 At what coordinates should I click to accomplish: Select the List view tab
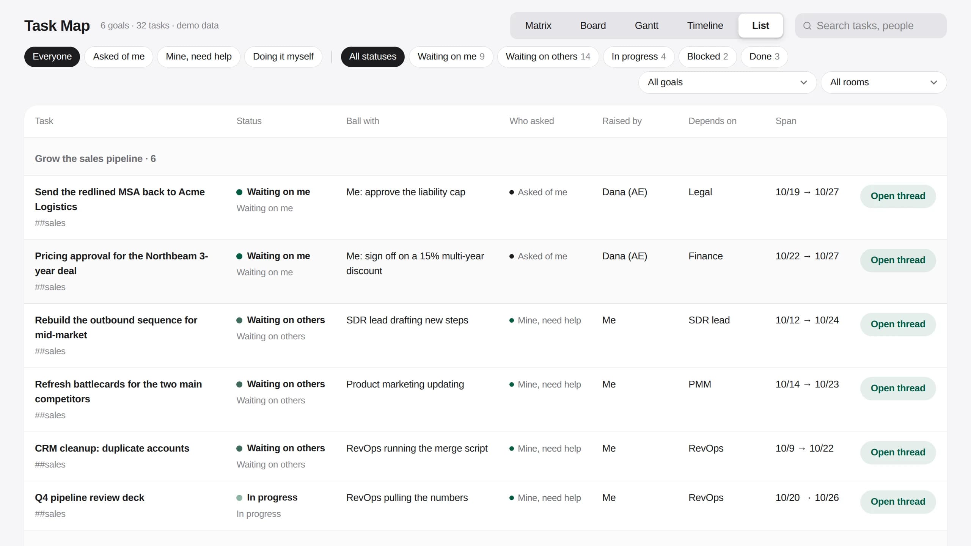pyautogui.click(x=760, y=25)
